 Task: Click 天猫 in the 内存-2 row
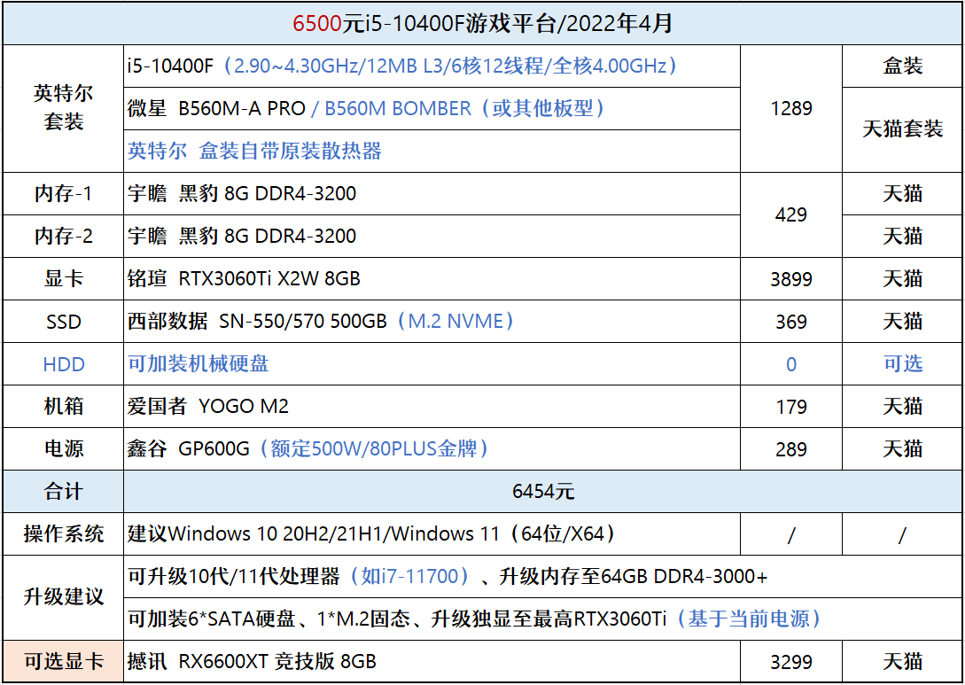[902, 237]
